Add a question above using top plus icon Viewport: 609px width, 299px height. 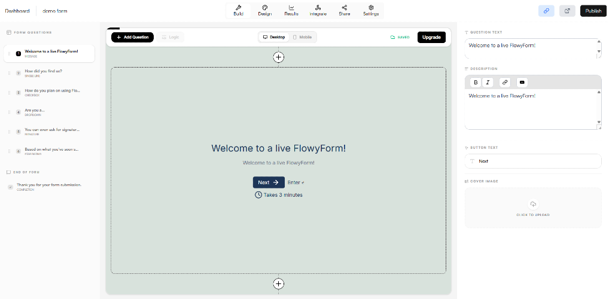(279, 57)
